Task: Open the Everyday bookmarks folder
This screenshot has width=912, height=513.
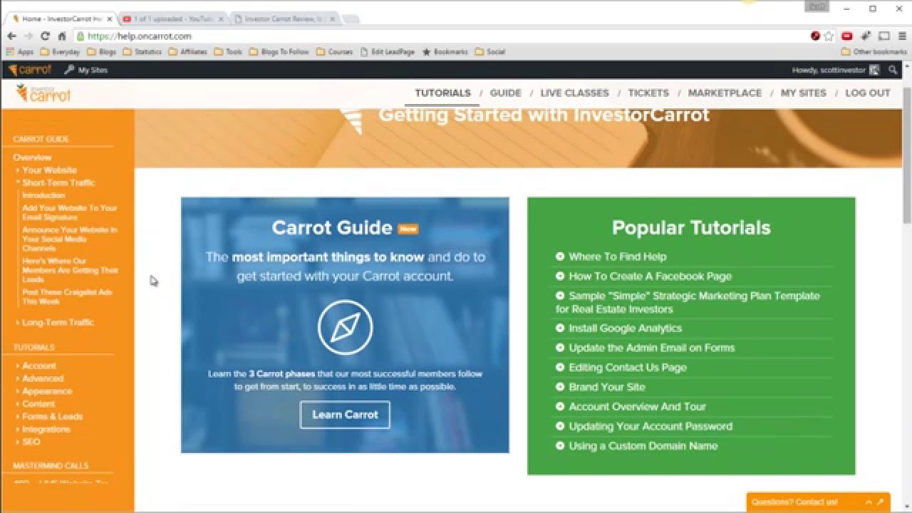Action: (60, 52)
